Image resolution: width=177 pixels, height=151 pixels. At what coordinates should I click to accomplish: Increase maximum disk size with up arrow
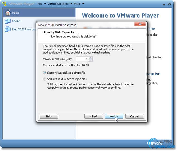coord(91,58)
